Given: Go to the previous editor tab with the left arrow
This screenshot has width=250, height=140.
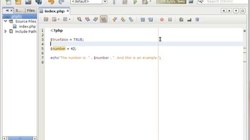Looking at the screenshot, I should click(x=223, y=10).
